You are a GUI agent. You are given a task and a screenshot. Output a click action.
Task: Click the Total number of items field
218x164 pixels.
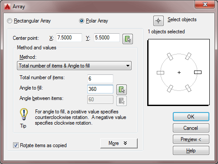100,79
